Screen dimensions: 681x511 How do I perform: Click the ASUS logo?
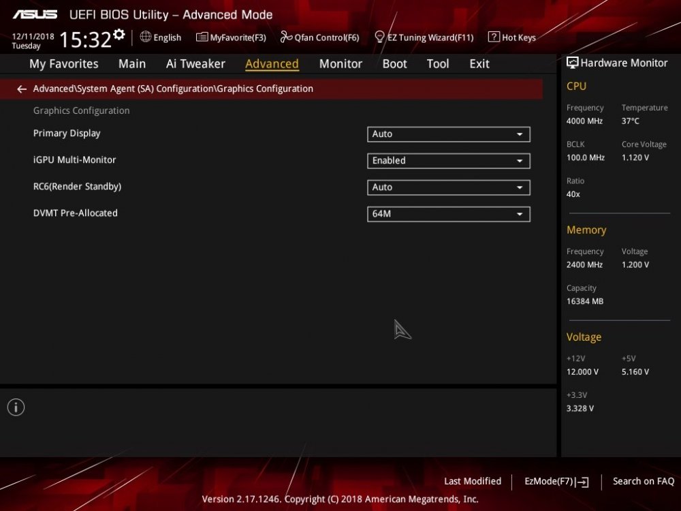click(35, 15)
